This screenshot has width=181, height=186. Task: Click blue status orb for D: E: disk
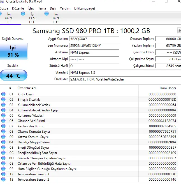pyautogui.click(x=23, y=14)
